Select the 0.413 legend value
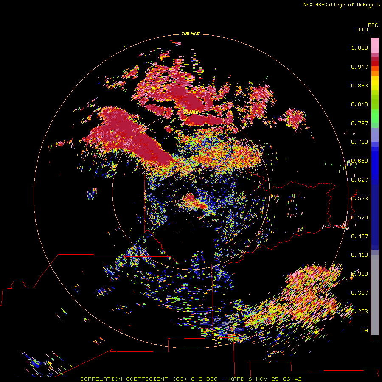Viewport: 382px width, 382px height. click(360, 255)
